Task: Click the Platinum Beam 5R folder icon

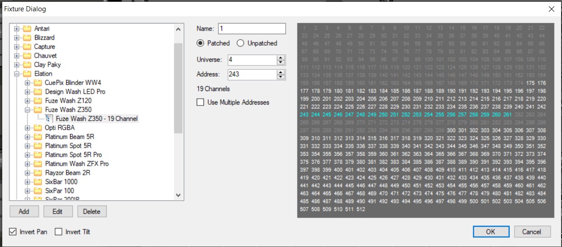Action: 38,137
